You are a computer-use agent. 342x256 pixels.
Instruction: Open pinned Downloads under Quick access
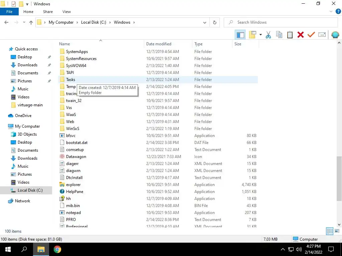click(27, 65)
